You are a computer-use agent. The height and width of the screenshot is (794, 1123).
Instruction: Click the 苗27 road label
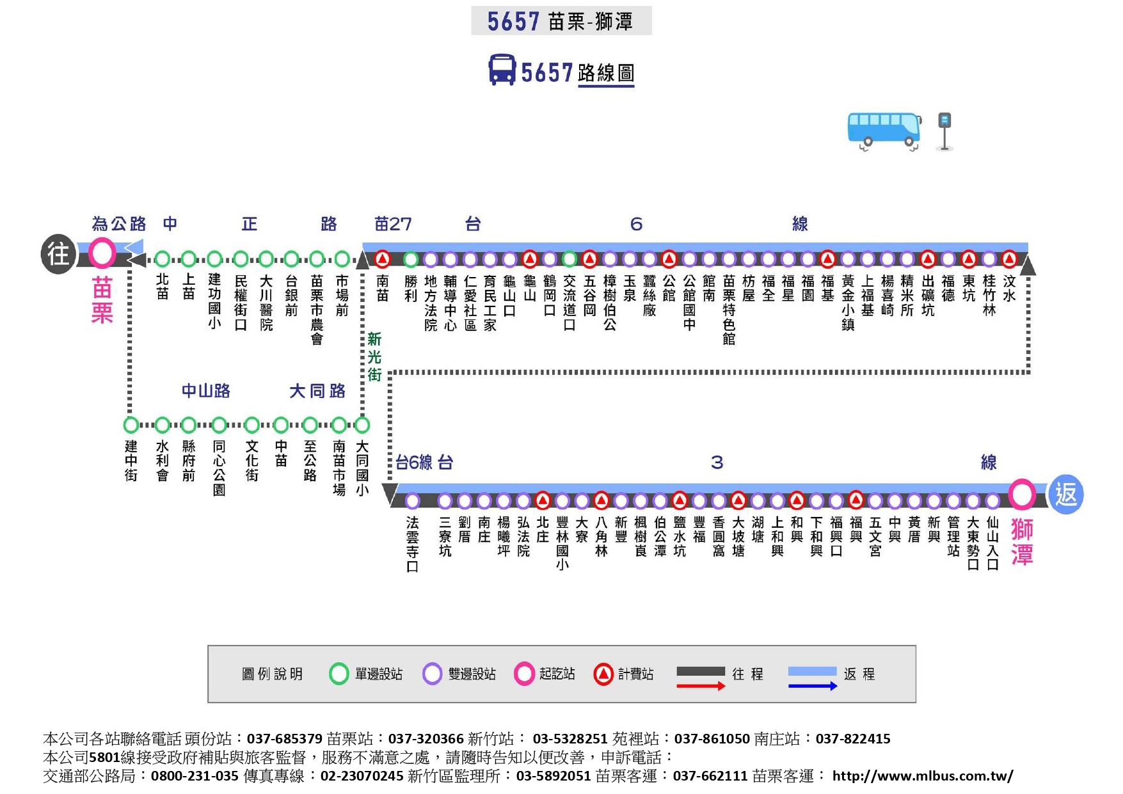(x=393, y=224)
